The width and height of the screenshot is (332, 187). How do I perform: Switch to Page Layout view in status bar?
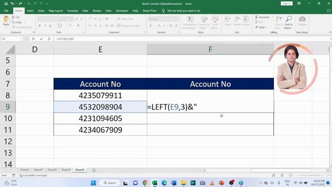tap(282, 176)
